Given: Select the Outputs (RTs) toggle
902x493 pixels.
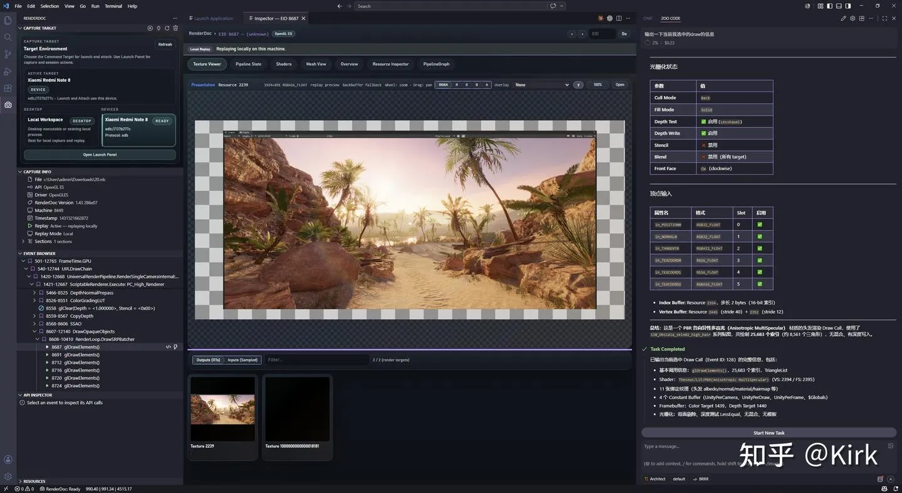Looking at the screenshot, I should click(208, 360).
